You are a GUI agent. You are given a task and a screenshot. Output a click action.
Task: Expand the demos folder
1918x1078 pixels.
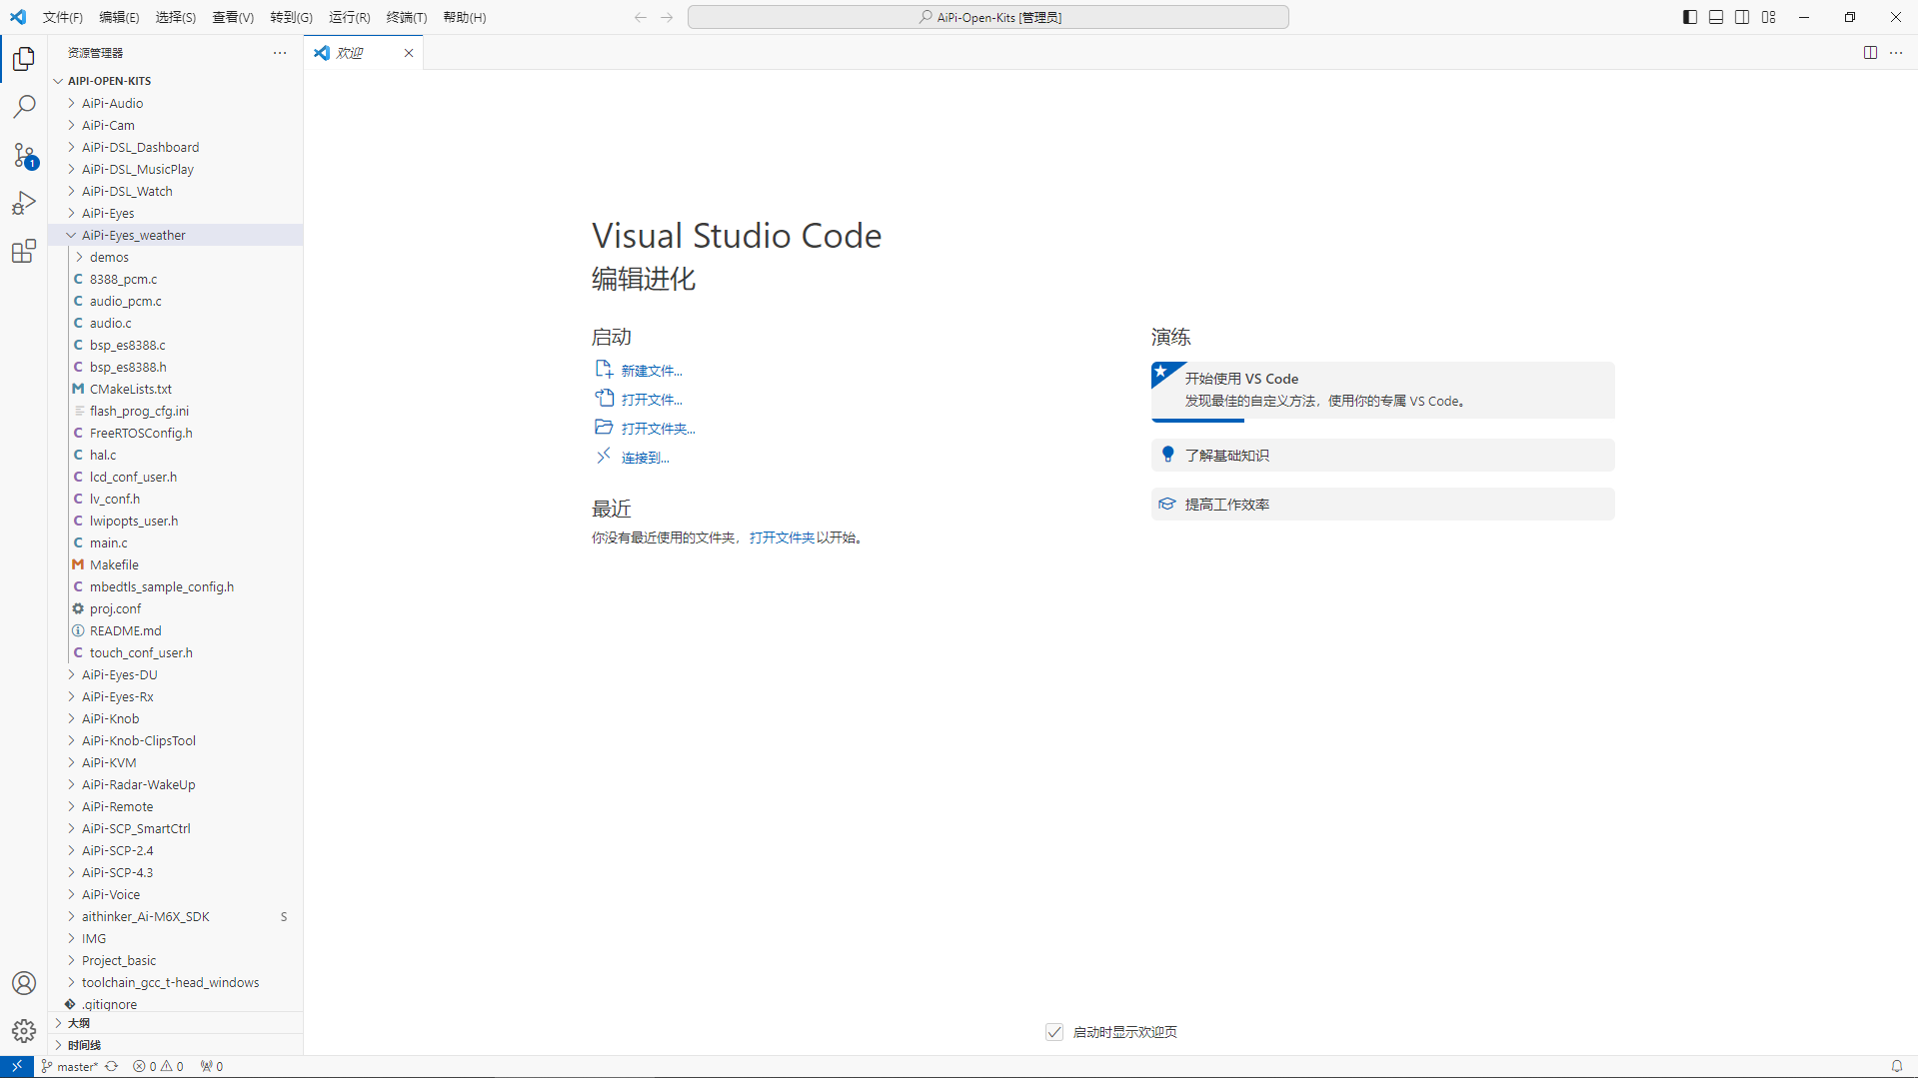(x=175, y=257)
